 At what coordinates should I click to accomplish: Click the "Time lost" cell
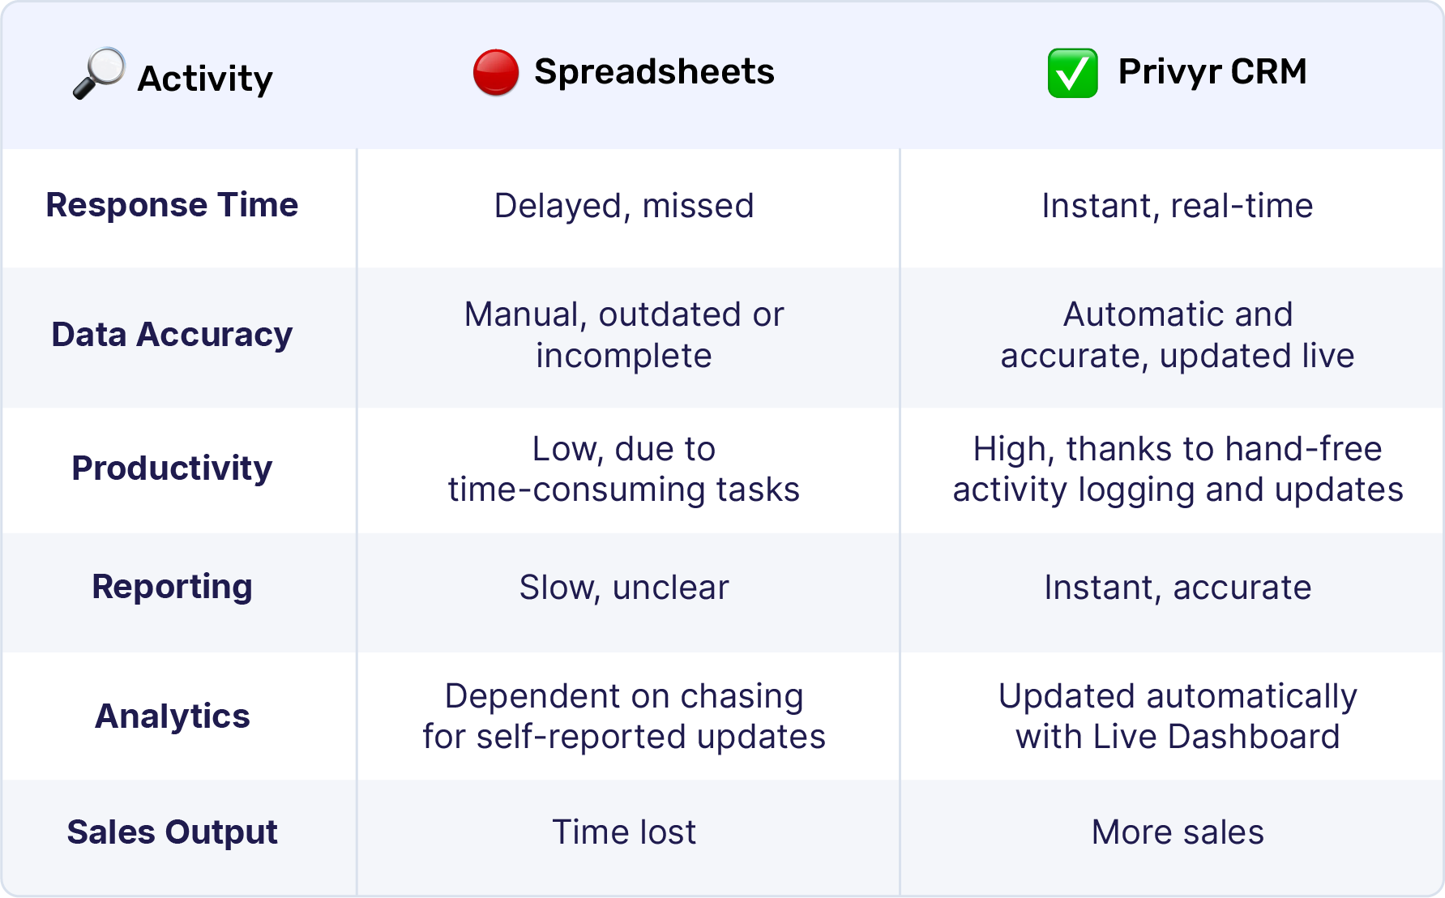(624, 832)
